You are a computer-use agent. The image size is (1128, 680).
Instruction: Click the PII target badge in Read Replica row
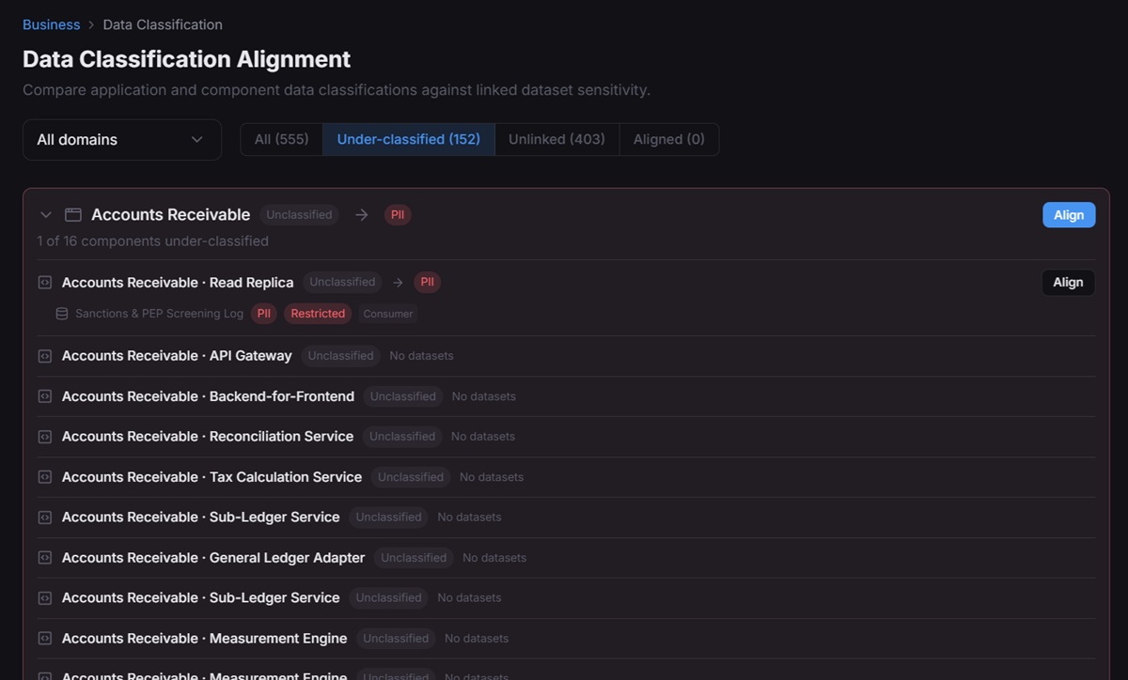(427, 283)
